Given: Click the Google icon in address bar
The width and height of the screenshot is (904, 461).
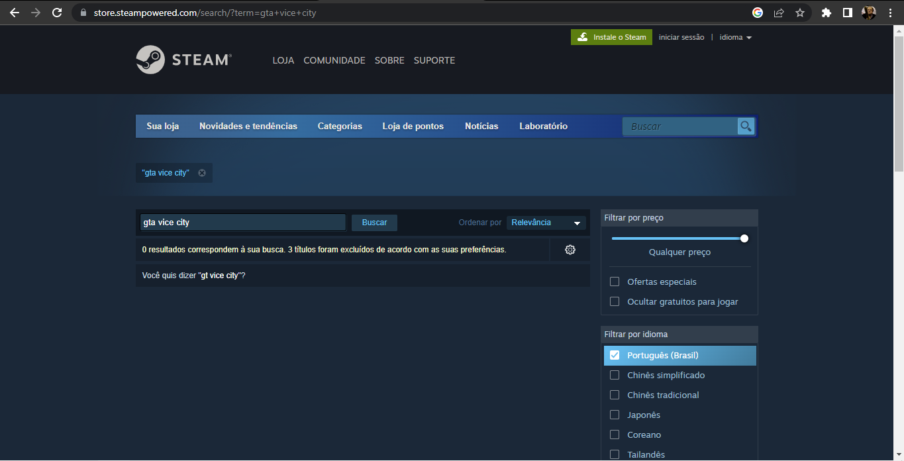Looking at the screenshot, I should pyautogui.click(x=758, y=13).
